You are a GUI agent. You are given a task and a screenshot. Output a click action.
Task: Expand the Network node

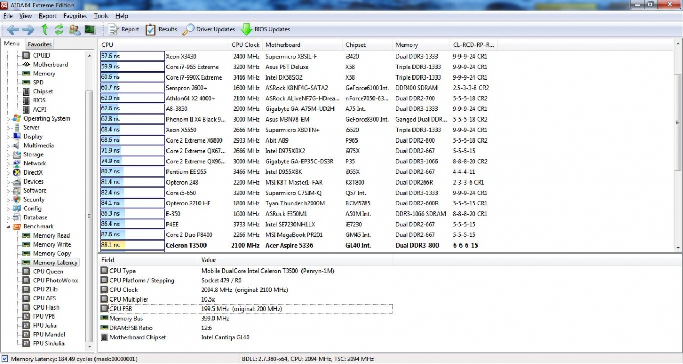coord(8,163)
